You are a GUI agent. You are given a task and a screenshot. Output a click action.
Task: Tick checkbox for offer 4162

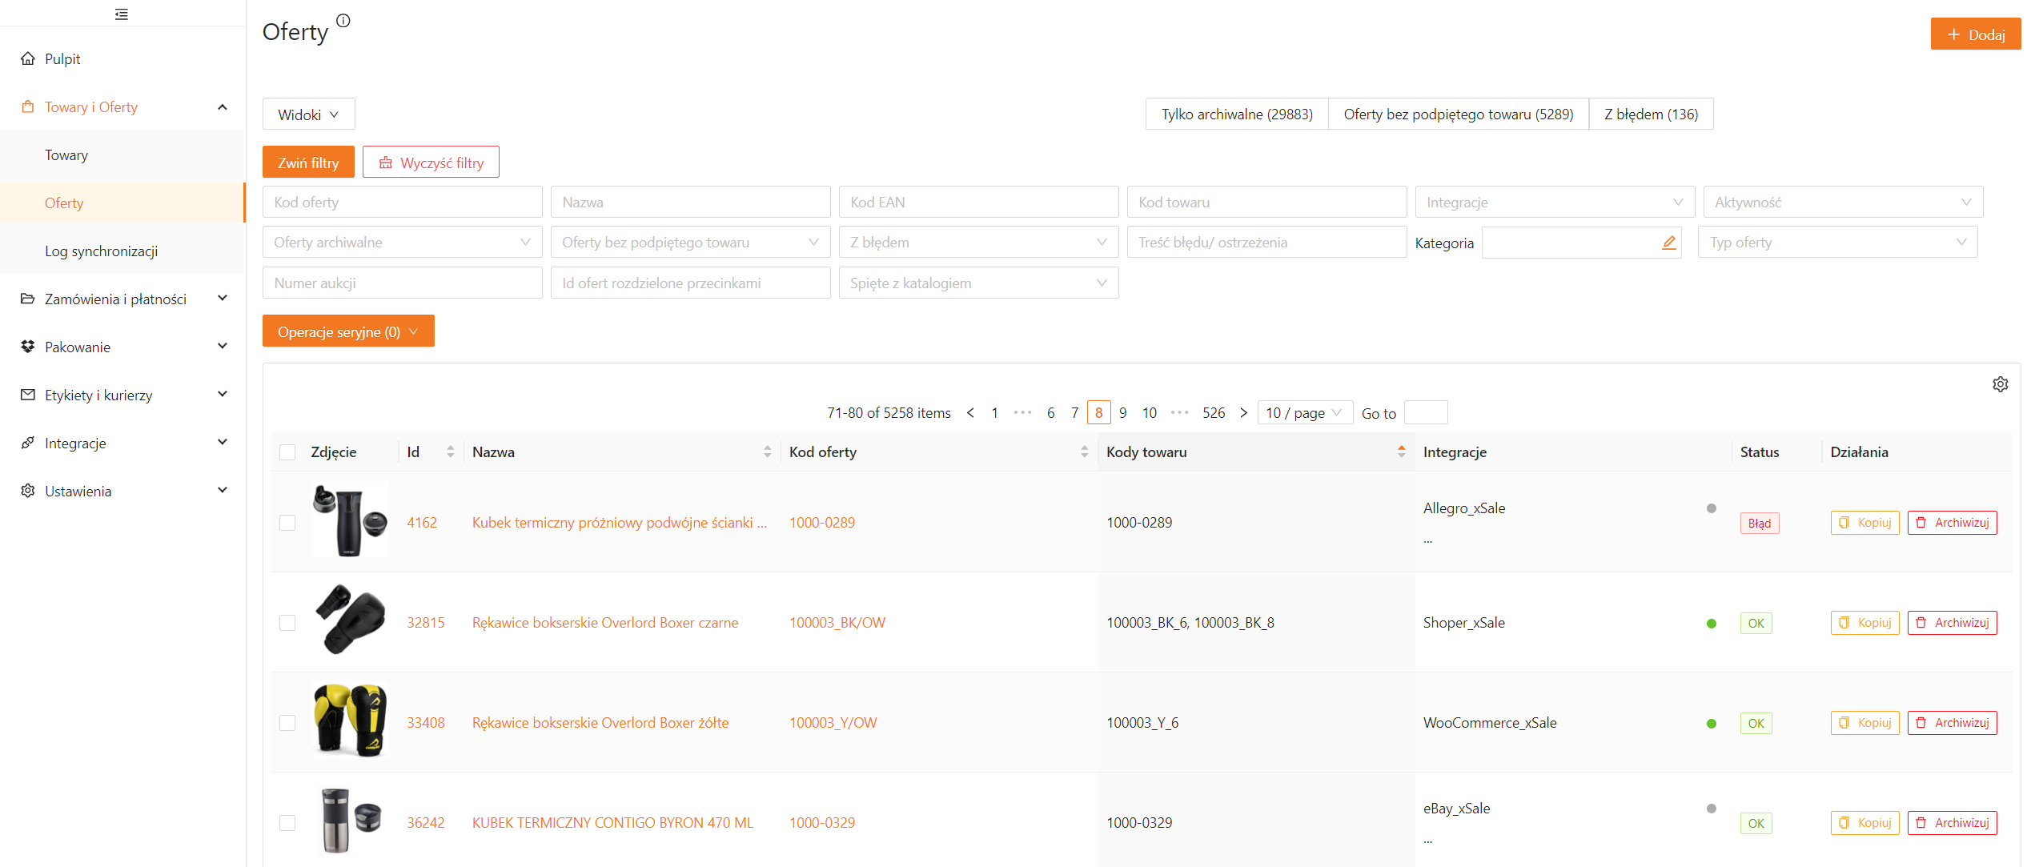tap(287, 523)
